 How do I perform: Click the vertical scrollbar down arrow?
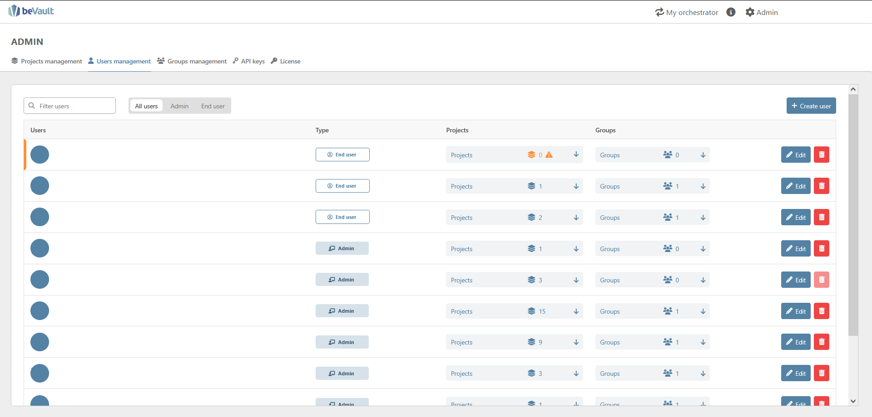tap(853, 401)
